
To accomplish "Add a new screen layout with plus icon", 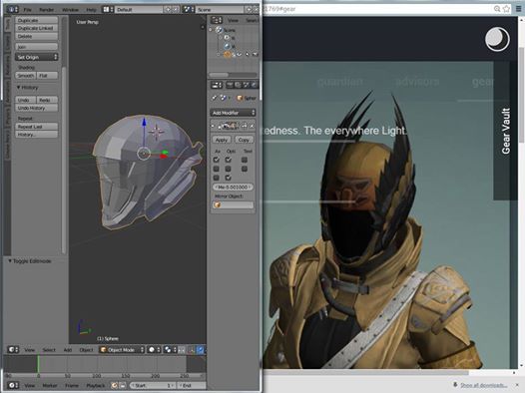I will [168, 9].
